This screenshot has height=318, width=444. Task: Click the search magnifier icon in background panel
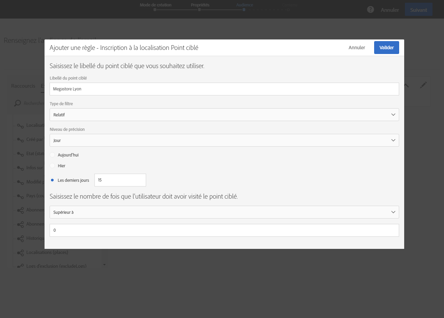point(18,103)
